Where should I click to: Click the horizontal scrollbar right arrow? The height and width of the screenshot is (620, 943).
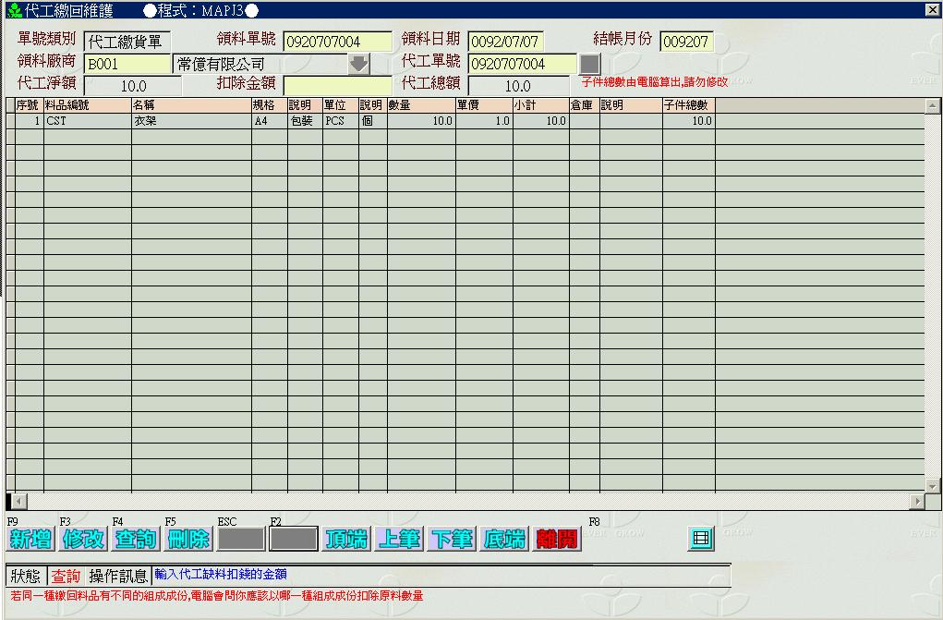[x=917, y=501]
